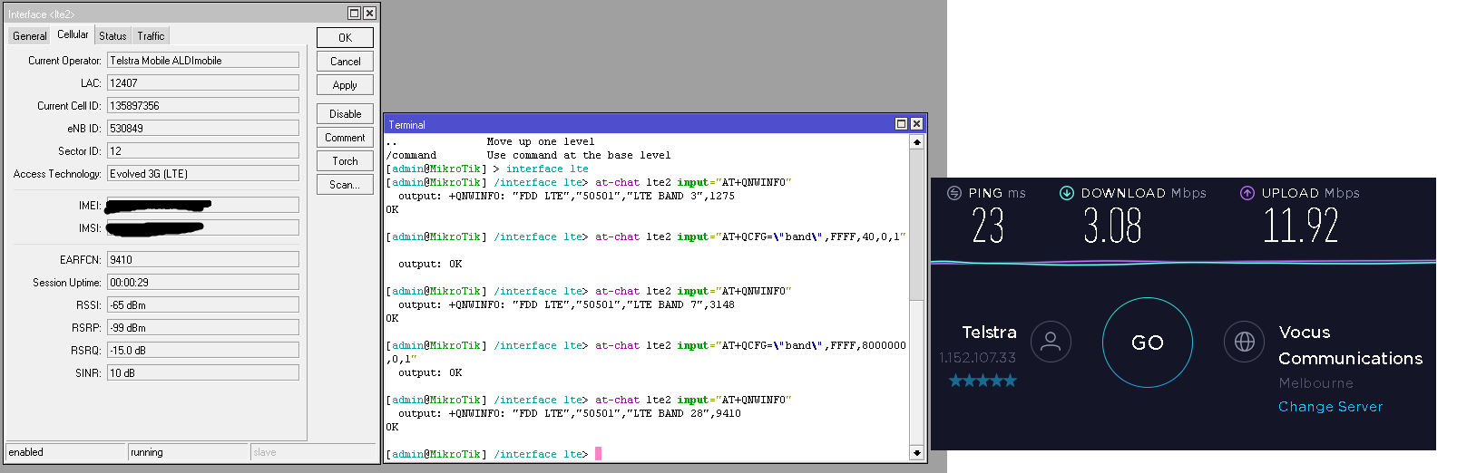Click the 'LTE BAND 28',9410 output line
Viewport: 1457px width, 473px height.
click(570, 413)
